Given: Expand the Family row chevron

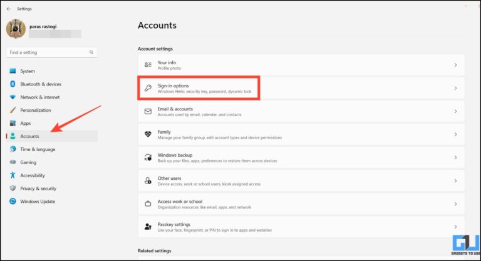Looking at the screenshot, I should pyautogui.click(x=455, y=134).
